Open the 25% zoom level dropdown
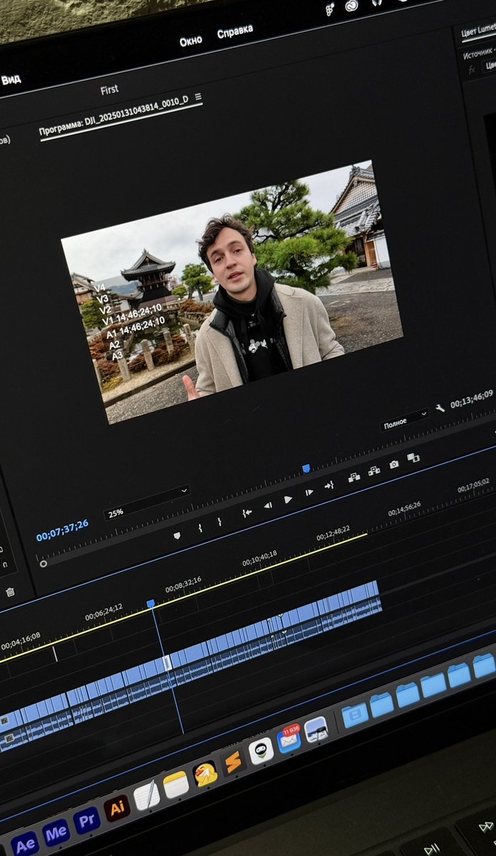The height and width of the screenshot is (856, 496). 147,502
